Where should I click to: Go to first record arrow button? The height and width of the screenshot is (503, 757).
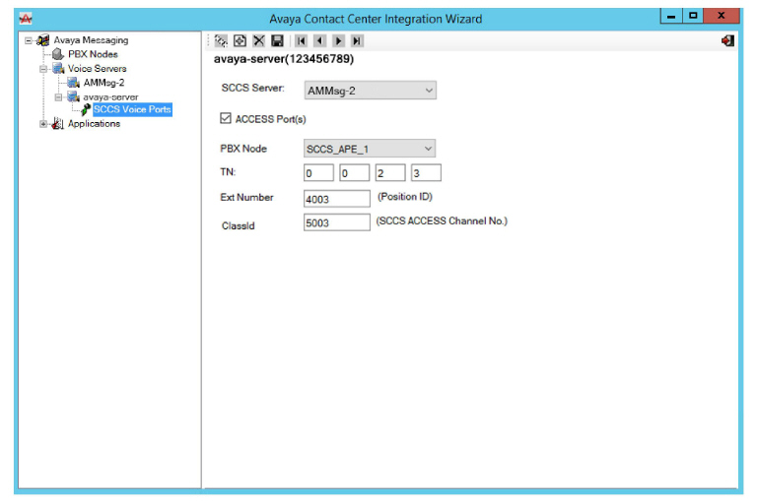301,41
